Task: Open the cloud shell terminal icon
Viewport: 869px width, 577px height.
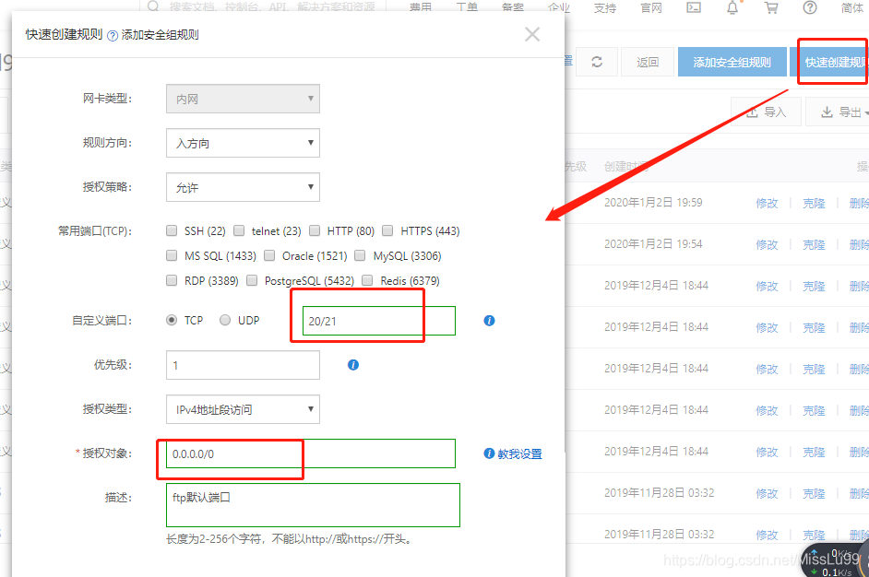Action: 694,7
